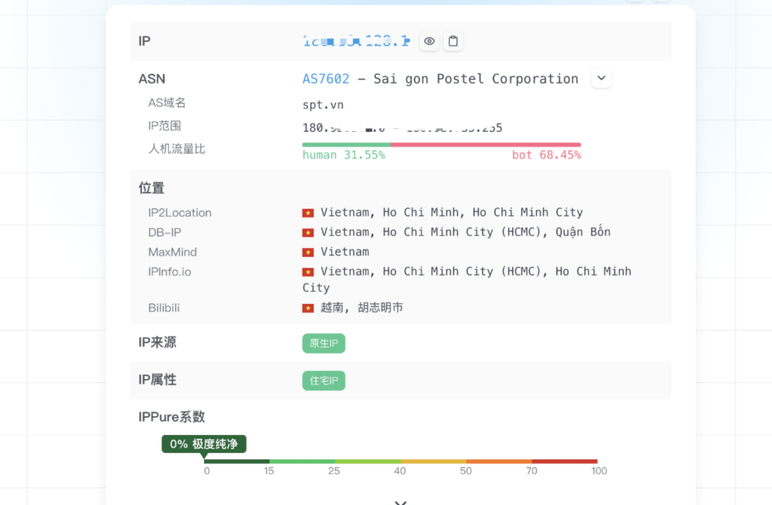Image resolution: width=772 pixels, height=505 pixels.
Task: Click the human 31.55% label
Action: pos(345,155)
